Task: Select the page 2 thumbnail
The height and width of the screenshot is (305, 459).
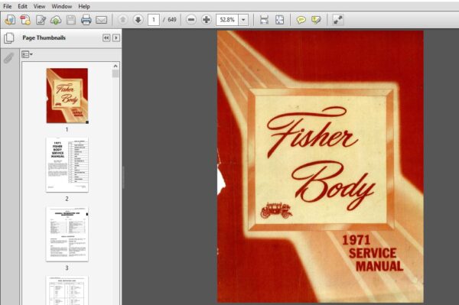Action: (x=67, y=165)
